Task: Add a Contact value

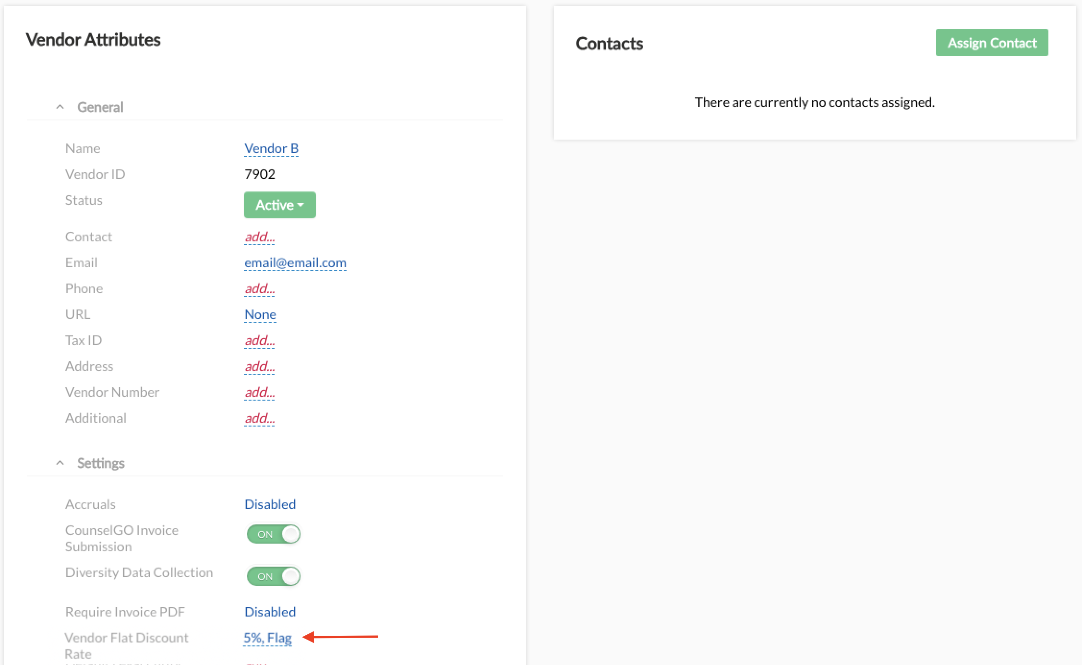Action: 259,237
